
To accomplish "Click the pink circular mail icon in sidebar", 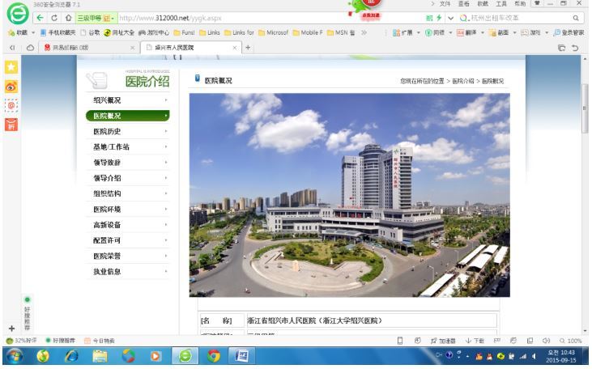I will [11, 105].
